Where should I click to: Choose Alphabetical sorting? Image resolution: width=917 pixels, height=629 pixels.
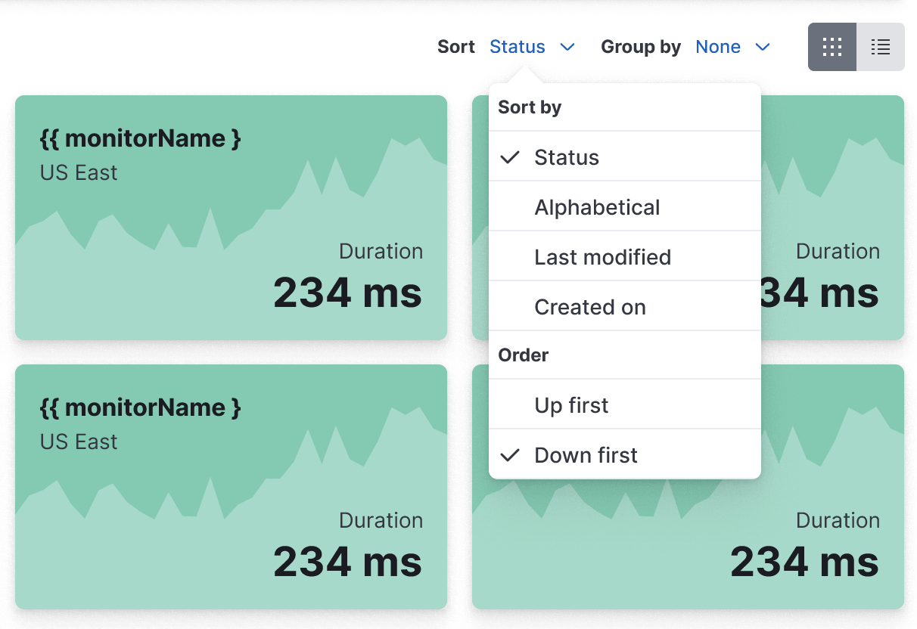(x=597, y=206)
